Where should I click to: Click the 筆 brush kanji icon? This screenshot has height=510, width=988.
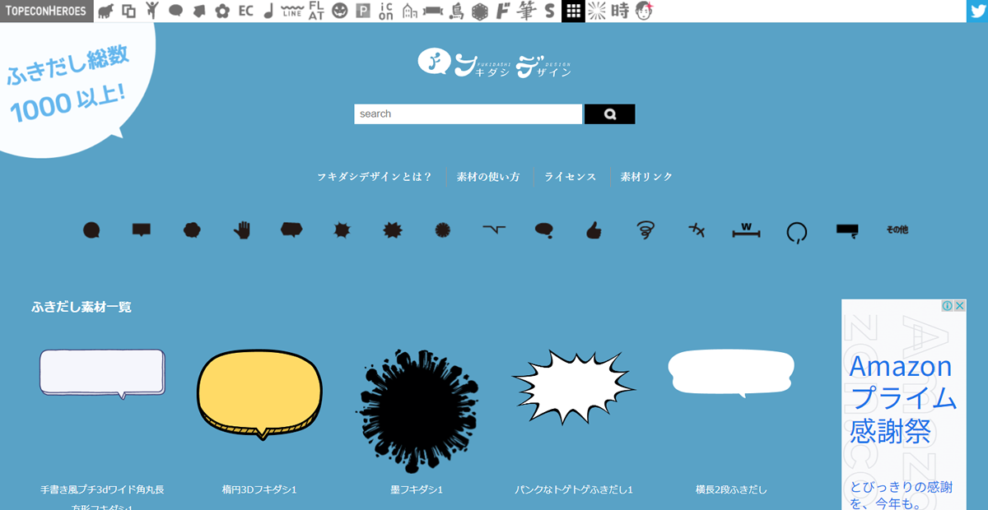click(x=527, y=11)
